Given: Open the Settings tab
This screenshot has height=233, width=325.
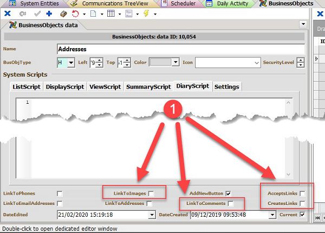Looking at the screenshot, I should click(x=226, y=86).
